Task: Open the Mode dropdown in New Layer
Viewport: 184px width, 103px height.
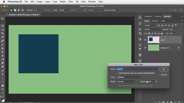Action: pos(126,82)
